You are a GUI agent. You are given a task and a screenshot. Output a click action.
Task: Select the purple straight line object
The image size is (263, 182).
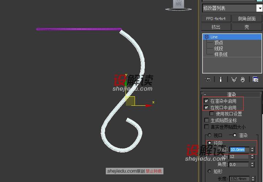(79, 29)
